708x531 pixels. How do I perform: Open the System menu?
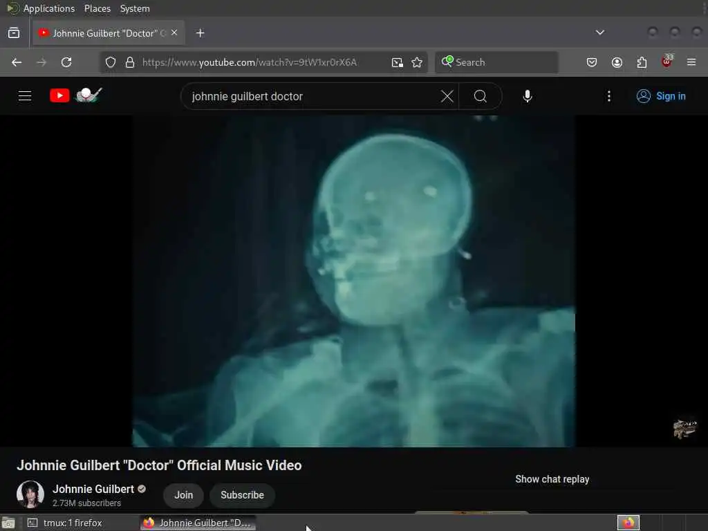(x=135, y=8)
